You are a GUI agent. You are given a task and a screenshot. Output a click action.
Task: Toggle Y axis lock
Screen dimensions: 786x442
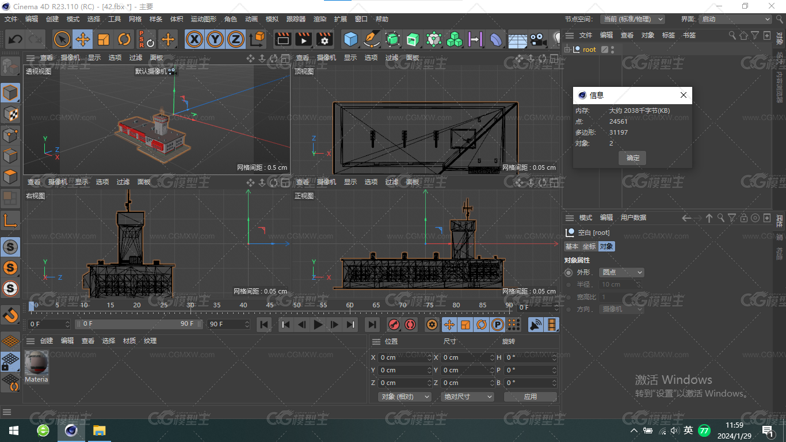click(215, 39)
